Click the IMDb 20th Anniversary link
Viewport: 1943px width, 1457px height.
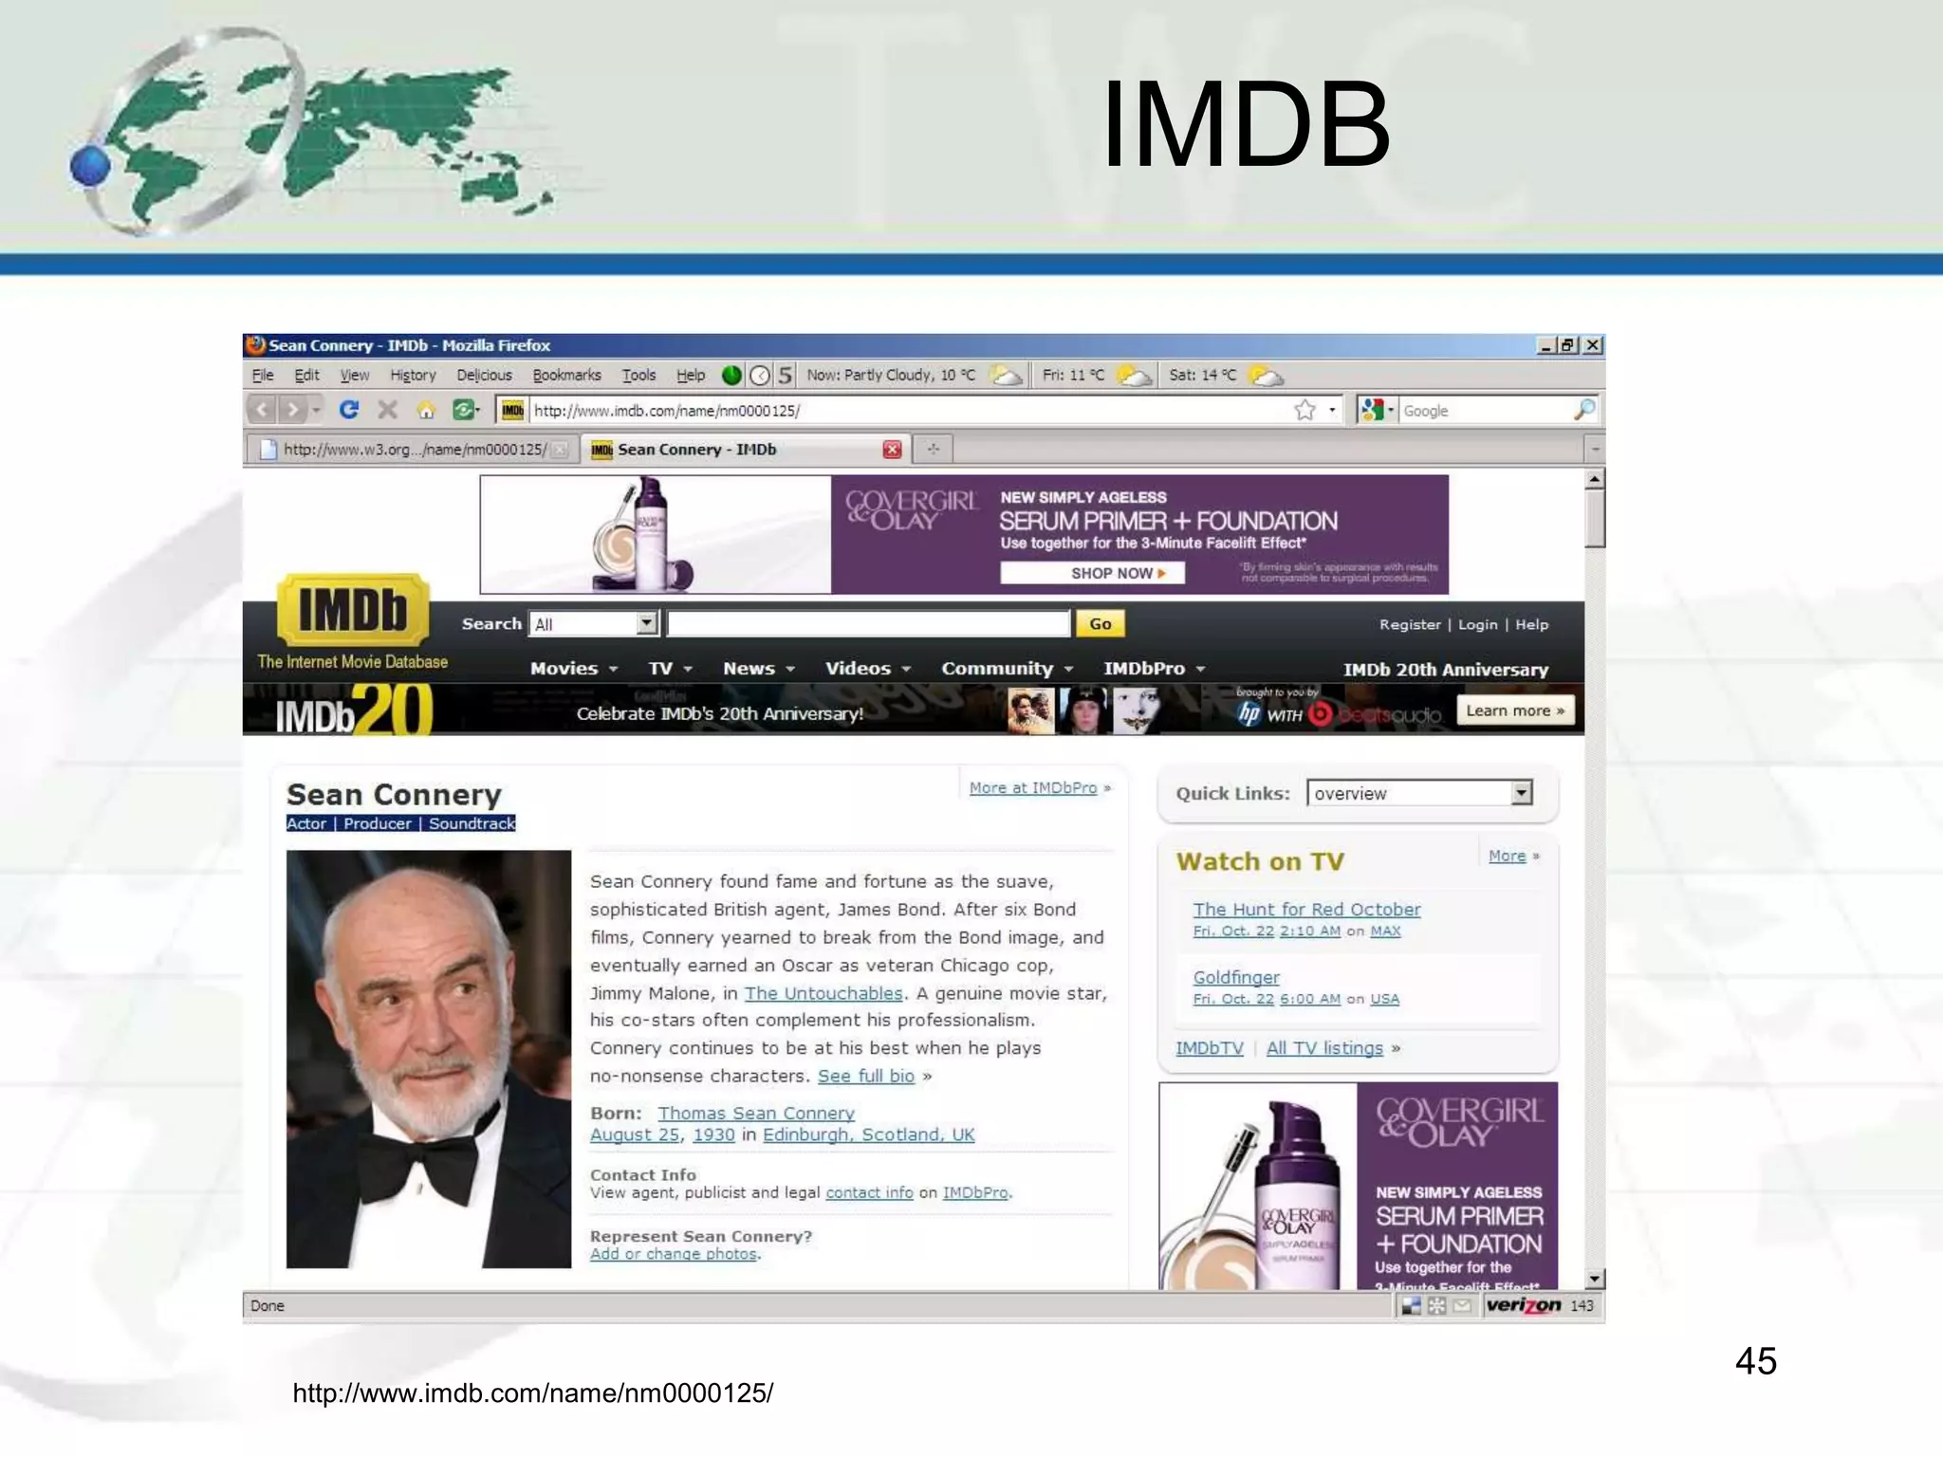1446,670
